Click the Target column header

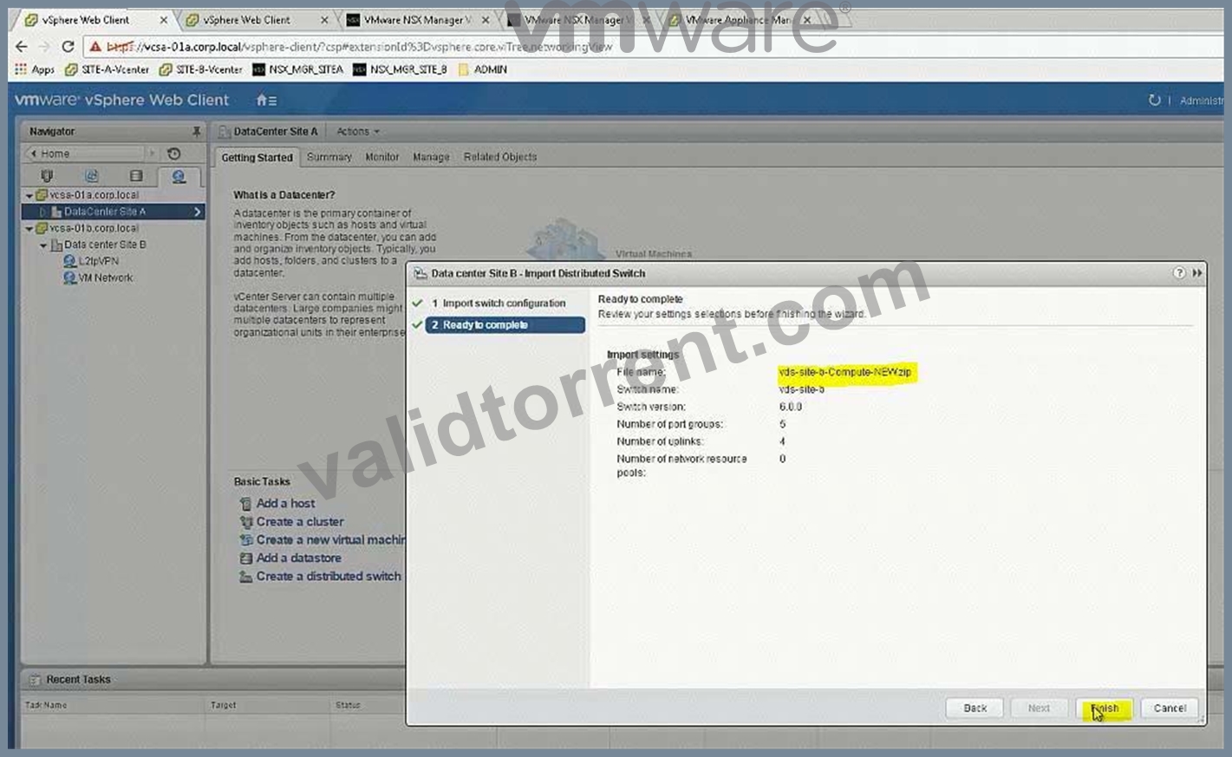pos(224,706)
